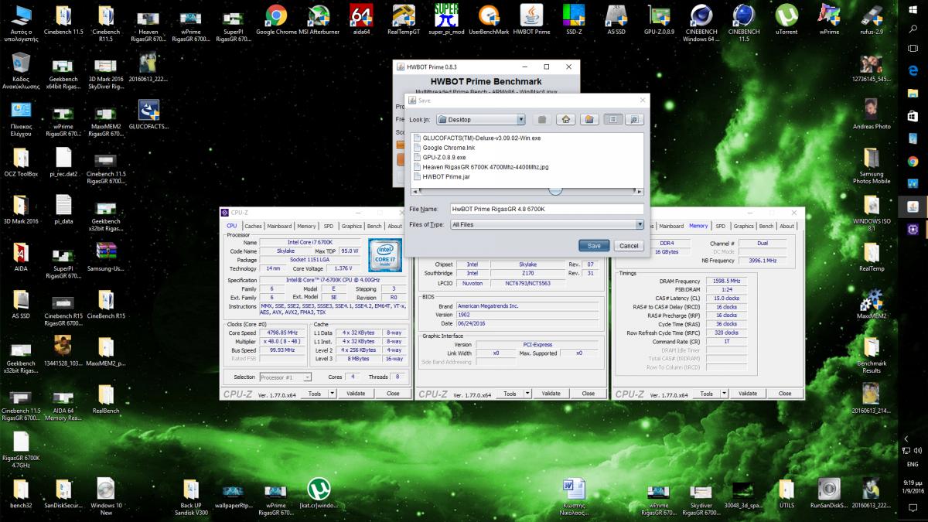Viewport: 928px width, 522px height.
Task: Click the file list scroll left arrow
Action: click(415, 190)
